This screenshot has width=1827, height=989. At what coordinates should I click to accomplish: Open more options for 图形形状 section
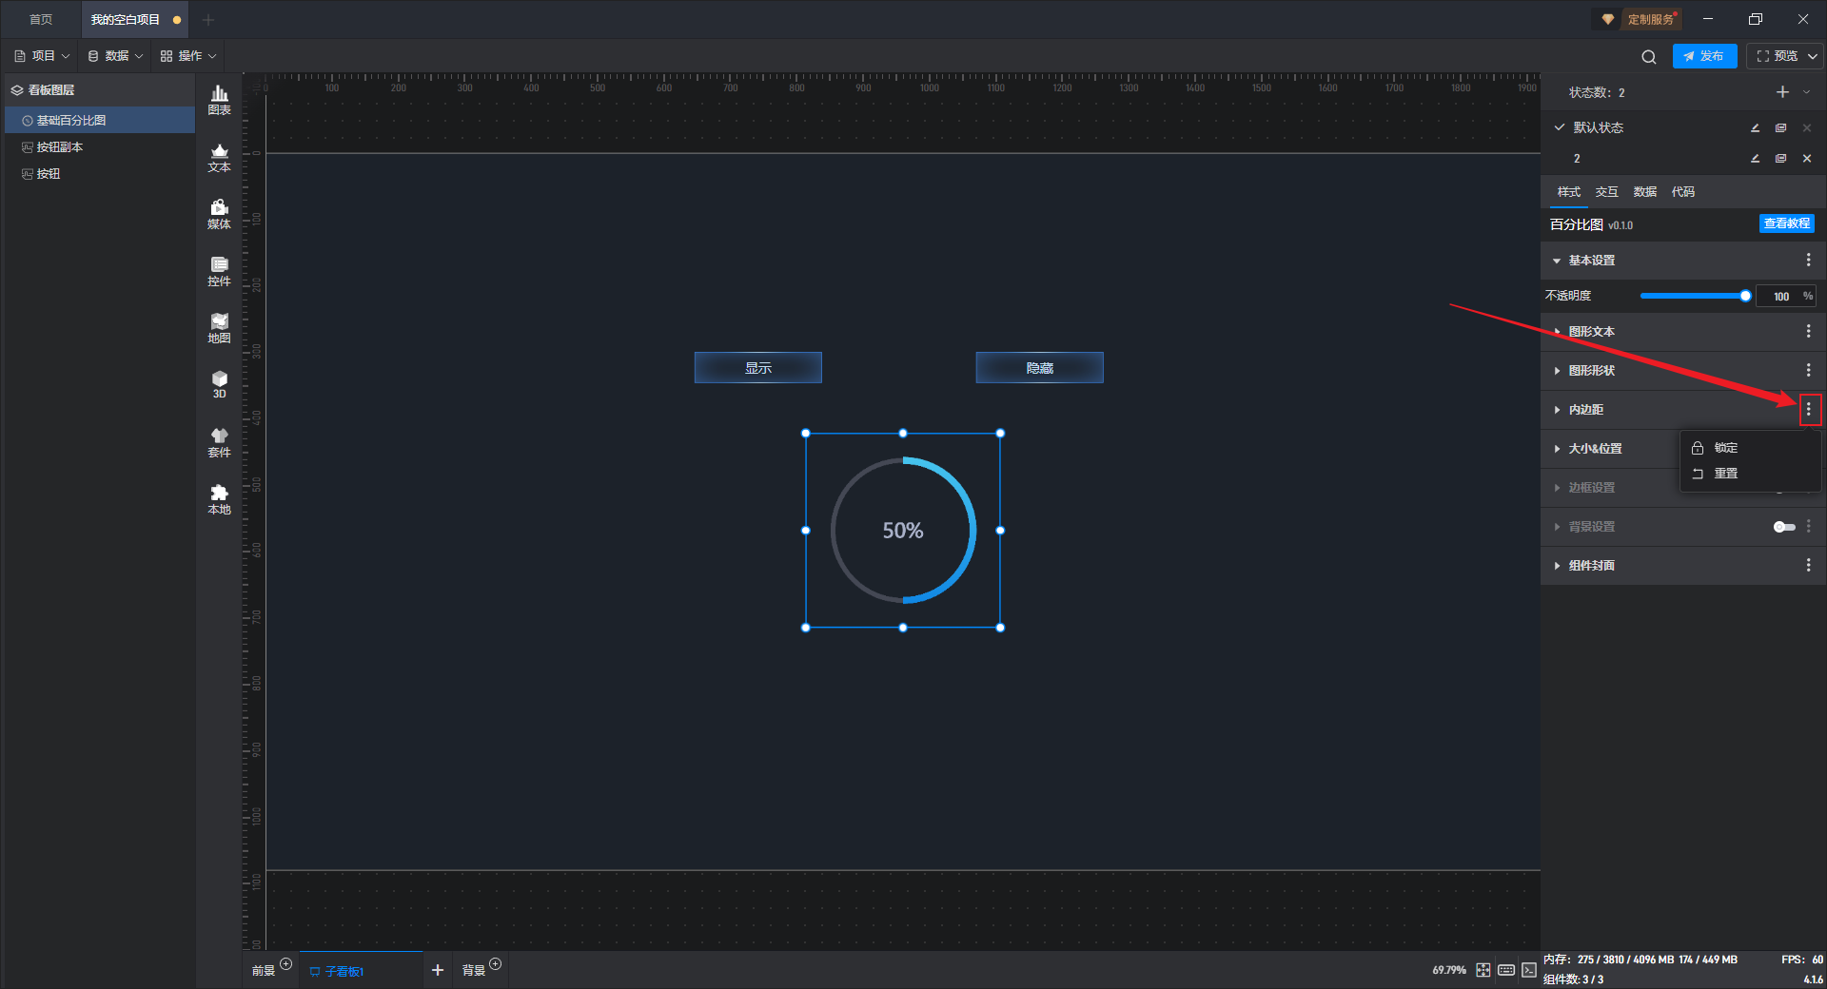[1809, 370]
